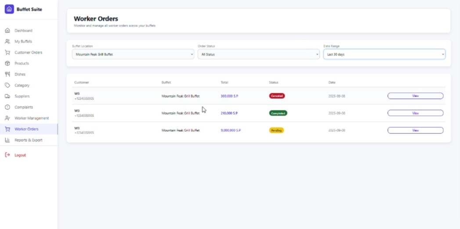View the Canceled 300,000 S.P order

click(x=415, y=96)
